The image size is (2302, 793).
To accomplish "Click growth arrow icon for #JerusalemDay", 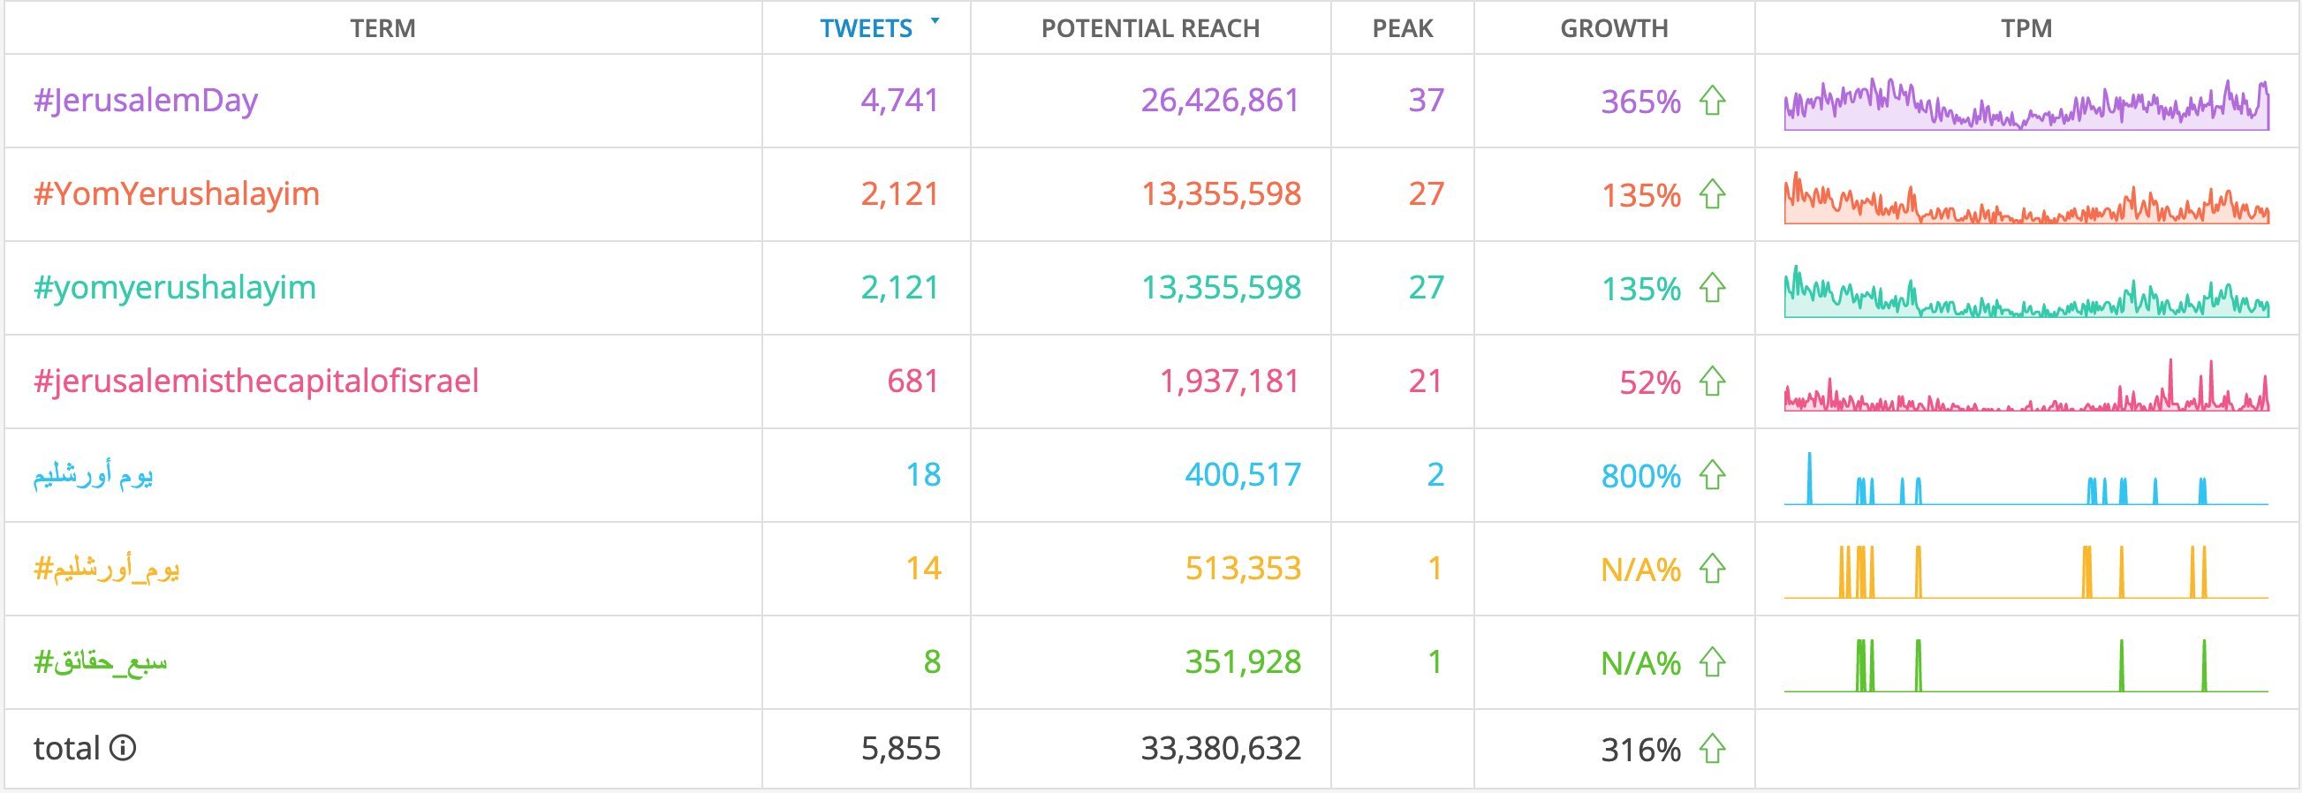I will click(1711, 100).
